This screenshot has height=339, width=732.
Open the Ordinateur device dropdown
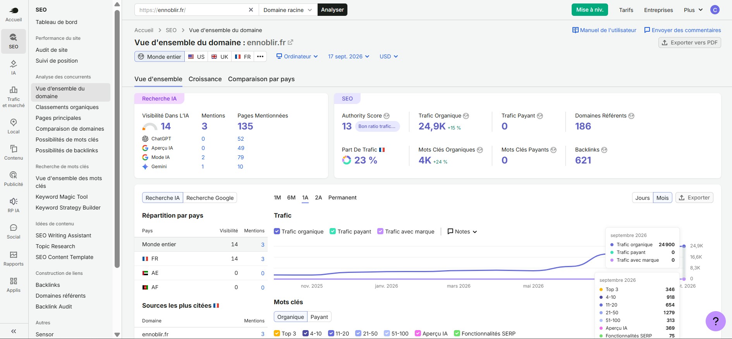tap(297, 56)
